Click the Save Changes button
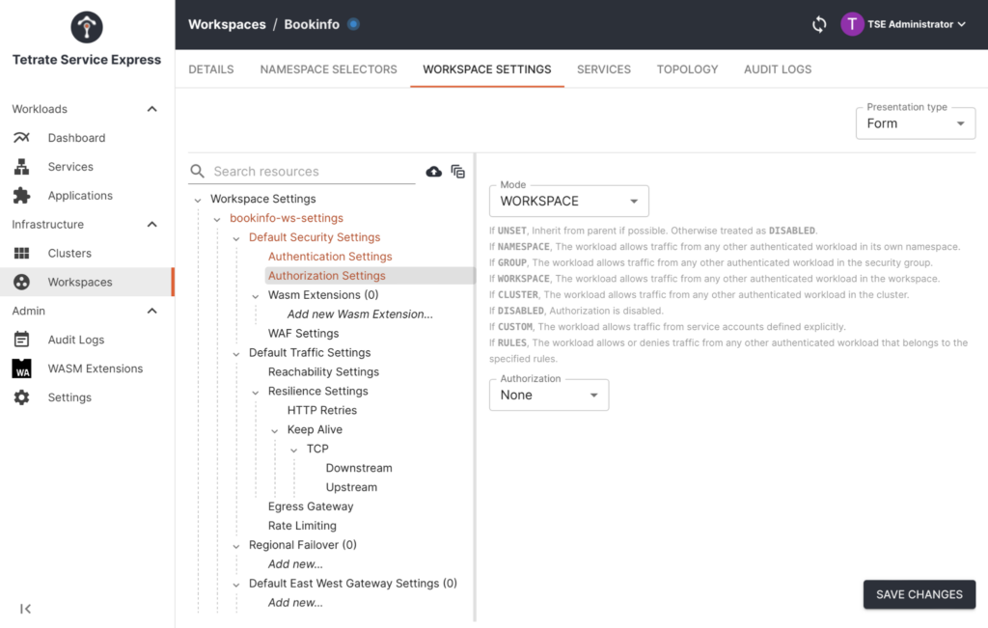Image resolution: width=988 pixels, height=628 pixels. pos(919,594)
